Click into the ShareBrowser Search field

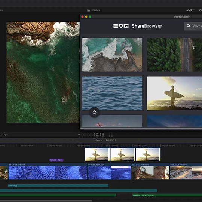click(193, 26)
